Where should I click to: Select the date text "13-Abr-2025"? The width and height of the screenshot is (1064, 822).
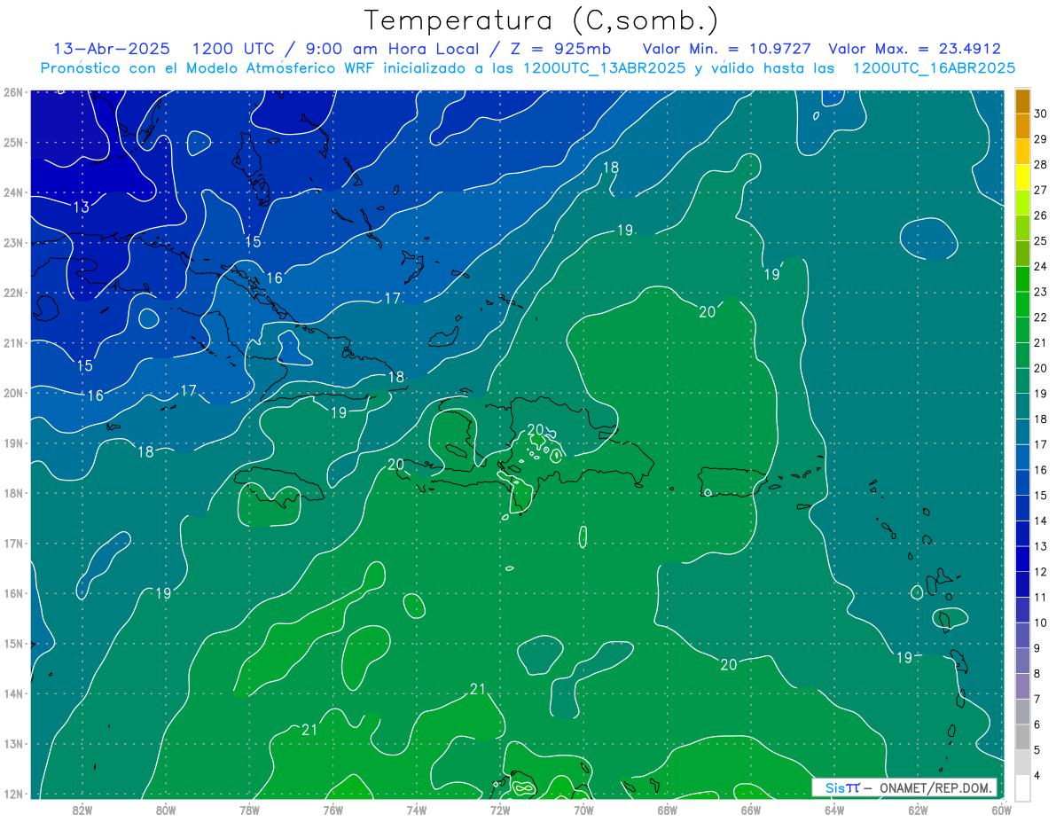click(111, 49)
